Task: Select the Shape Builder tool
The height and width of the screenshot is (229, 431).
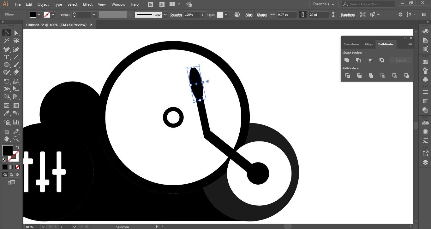Action: click(6, 96)
